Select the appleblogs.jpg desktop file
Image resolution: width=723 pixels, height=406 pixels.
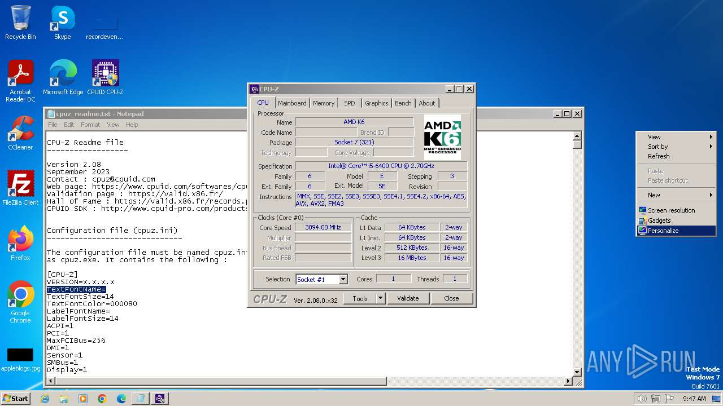click(x=20, y=359)
